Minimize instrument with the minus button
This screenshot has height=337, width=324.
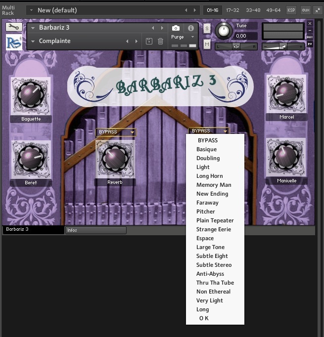[x=310, y=30]
